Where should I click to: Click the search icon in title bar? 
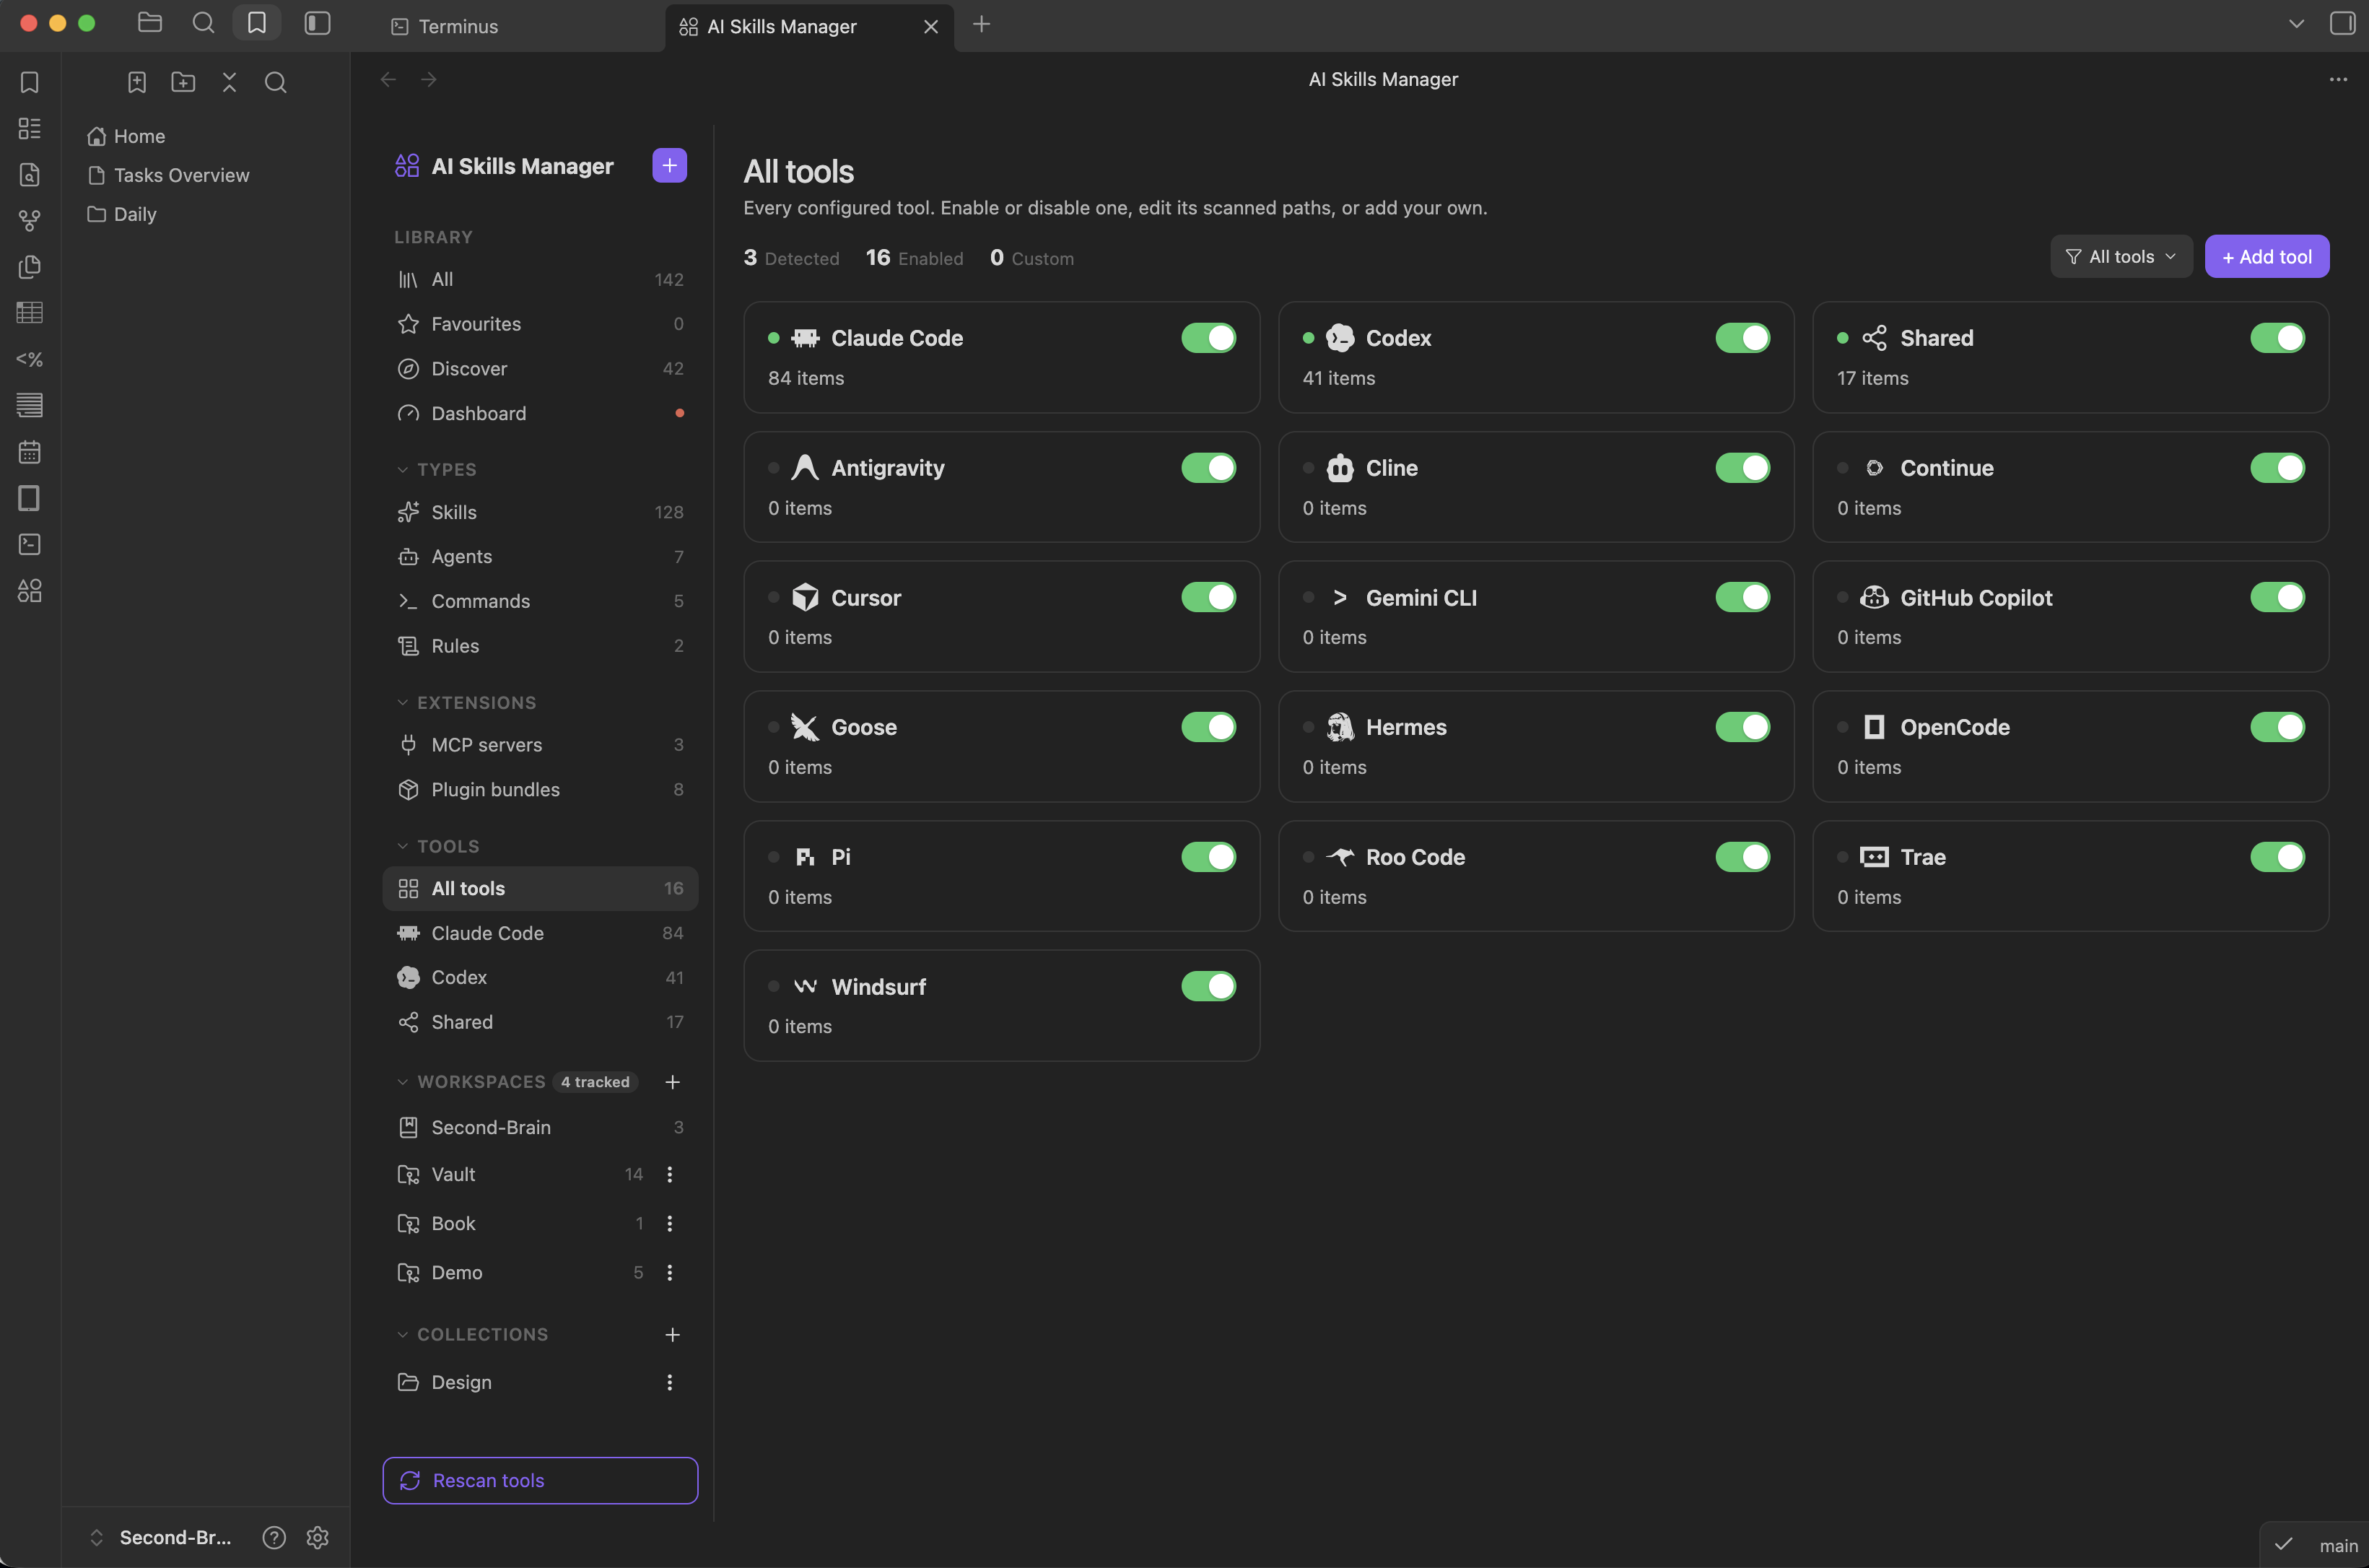203,23
